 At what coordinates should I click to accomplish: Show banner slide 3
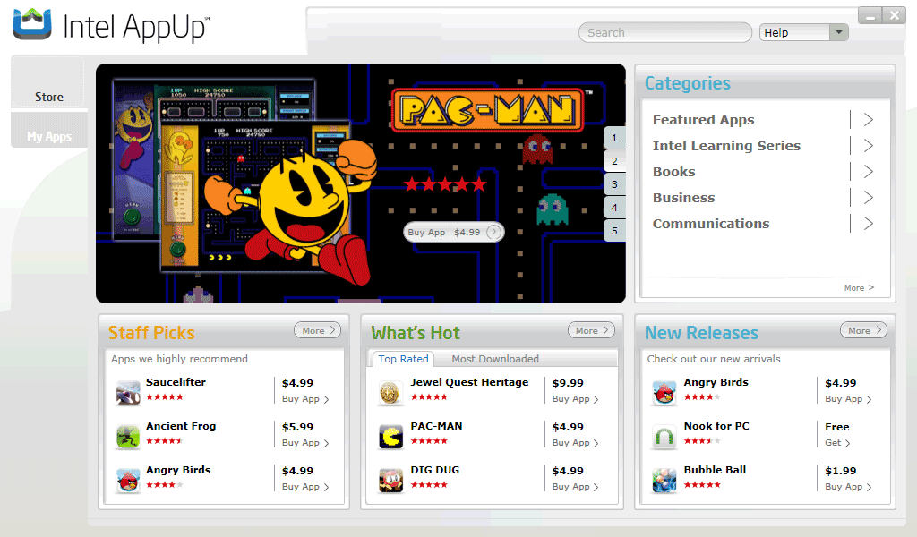pyautogui.click(x=614, y=184)
